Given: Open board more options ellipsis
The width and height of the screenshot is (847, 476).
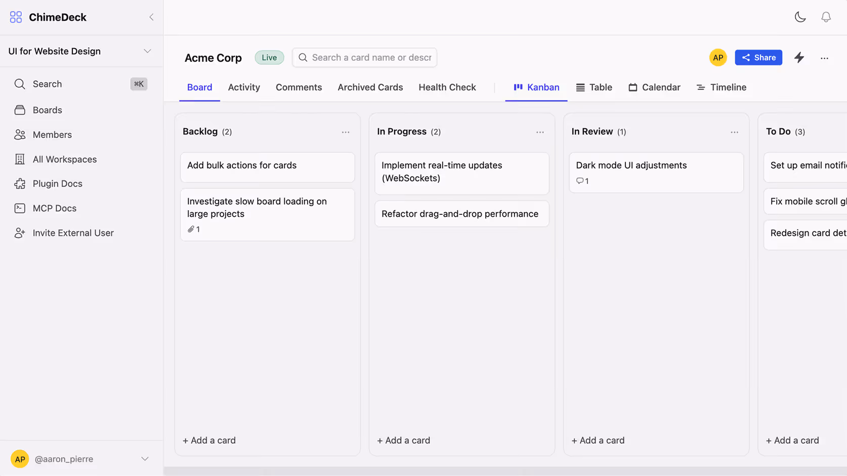Looking at the screenshot, I should pos(824,58).
